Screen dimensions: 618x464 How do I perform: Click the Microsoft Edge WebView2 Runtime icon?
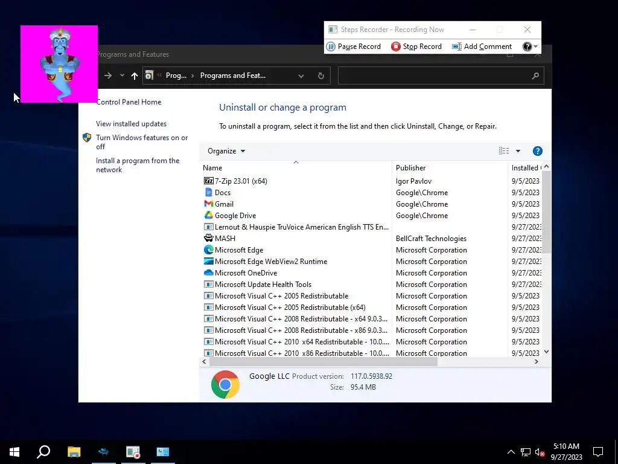pos(208,261)
